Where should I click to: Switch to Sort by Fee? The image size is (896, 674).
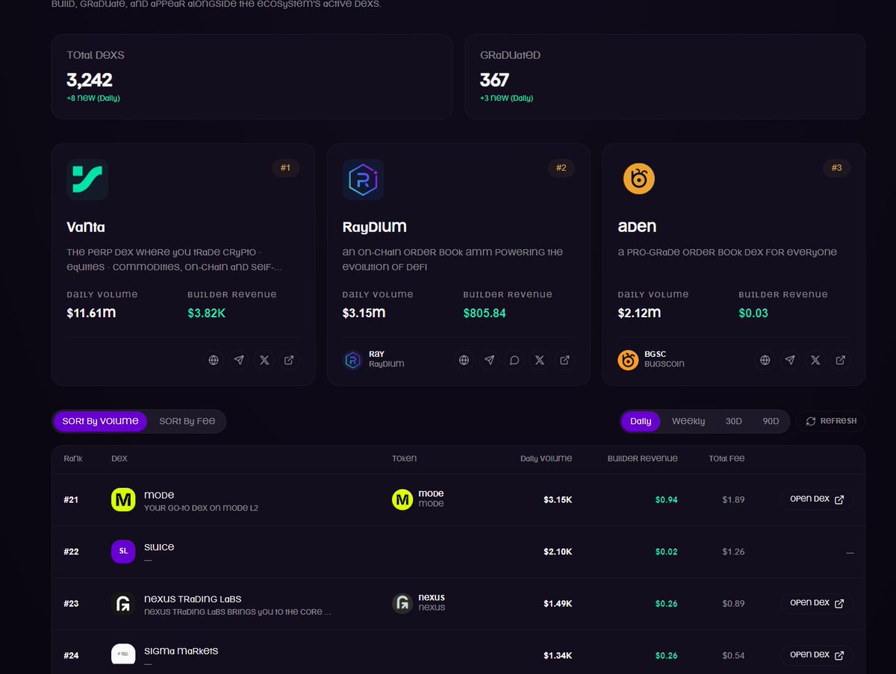tap(187, 421)
